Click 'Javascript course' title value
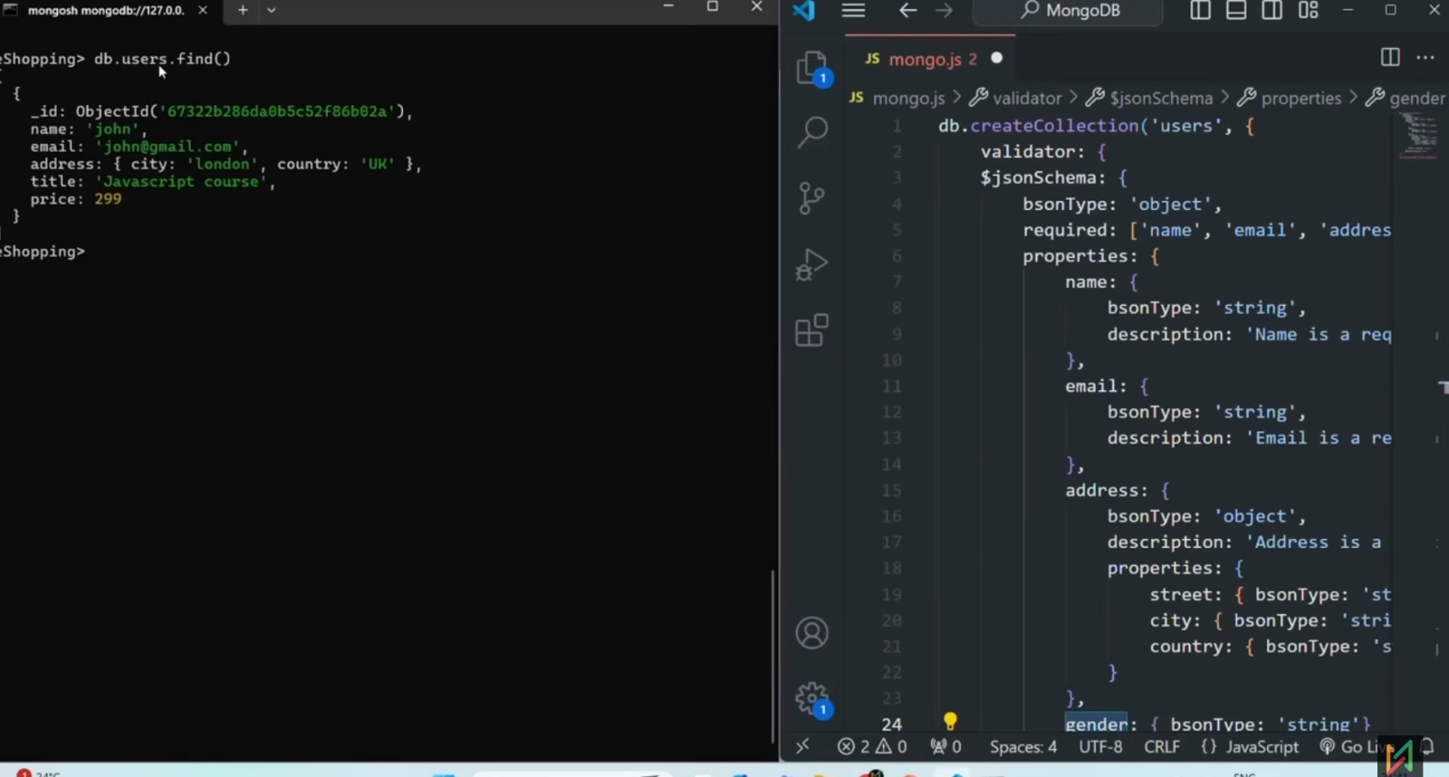The height and width of the screenshot is (777, 1449). (x=185, y=182)
